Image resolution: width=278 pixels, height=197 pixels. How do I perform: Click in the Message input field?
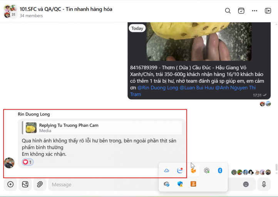103,184
